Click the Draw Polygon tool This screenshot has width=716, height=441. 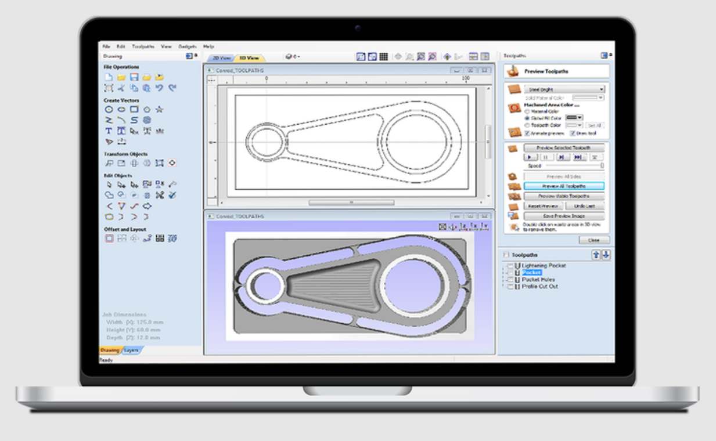click(x=147, y=109)
